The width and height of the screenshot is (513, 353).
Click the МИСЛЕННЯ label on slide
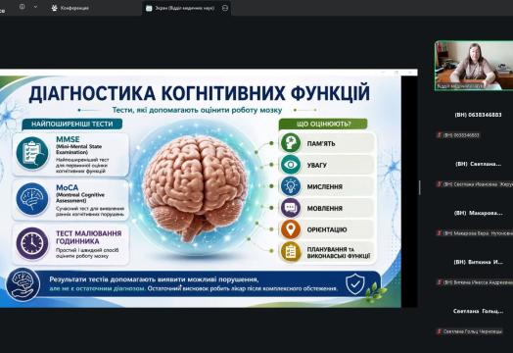click(325, 187)
